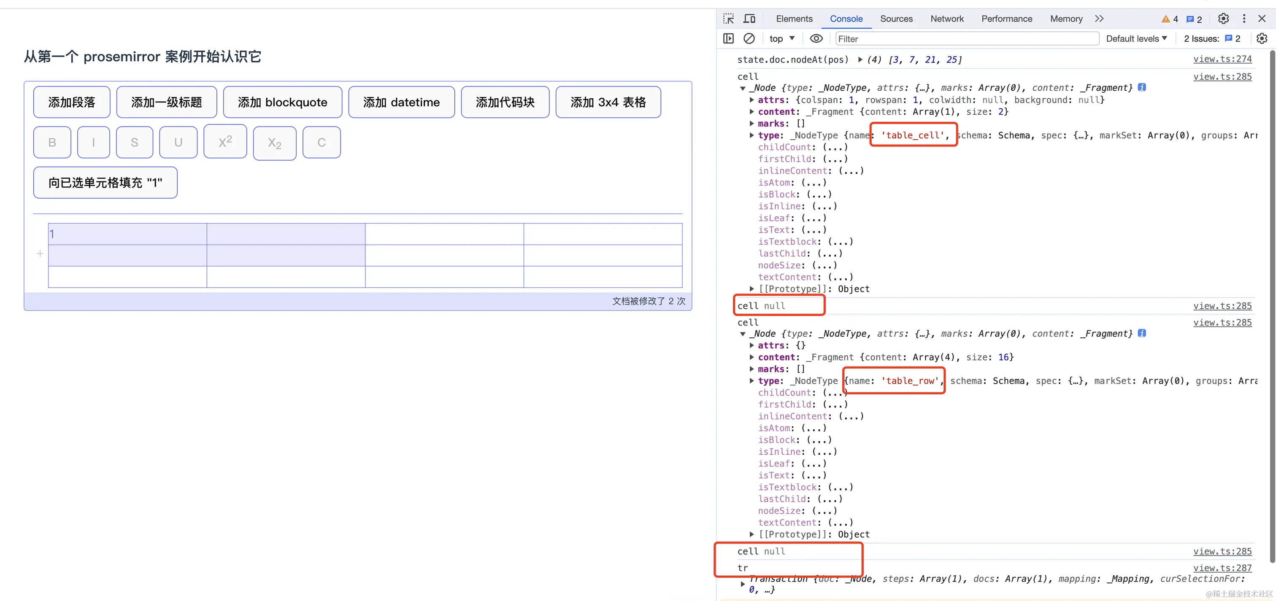Click the console vertical scrollbar
This screenshot has width=1276, height=601.
(1272, 307)
